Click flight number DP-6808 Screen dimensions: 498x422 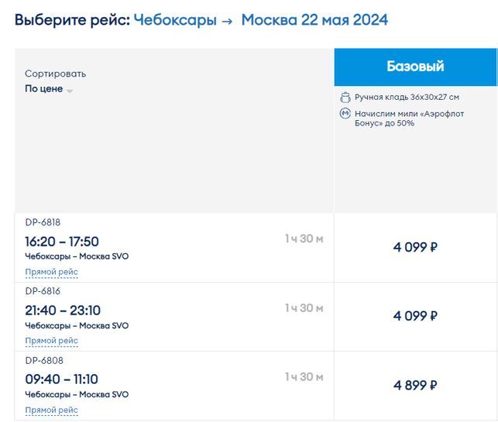coord(43,360)
